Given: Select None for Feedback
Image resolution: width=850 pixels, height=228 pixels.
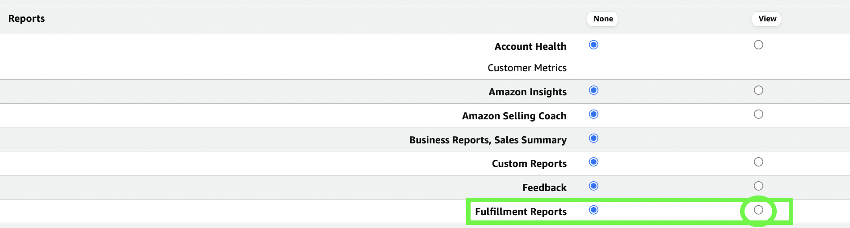Looking at the screenshot, I should click(593, 186).
